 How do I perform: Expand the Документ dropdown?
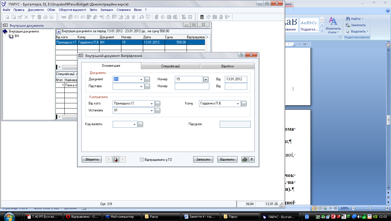tap(141, 79)
